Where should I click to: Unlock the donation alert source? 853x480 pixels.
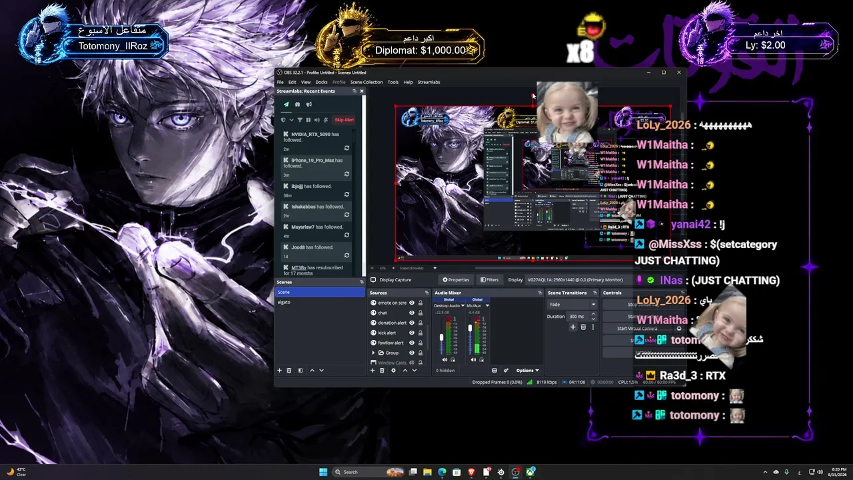[x=421, y=323]
